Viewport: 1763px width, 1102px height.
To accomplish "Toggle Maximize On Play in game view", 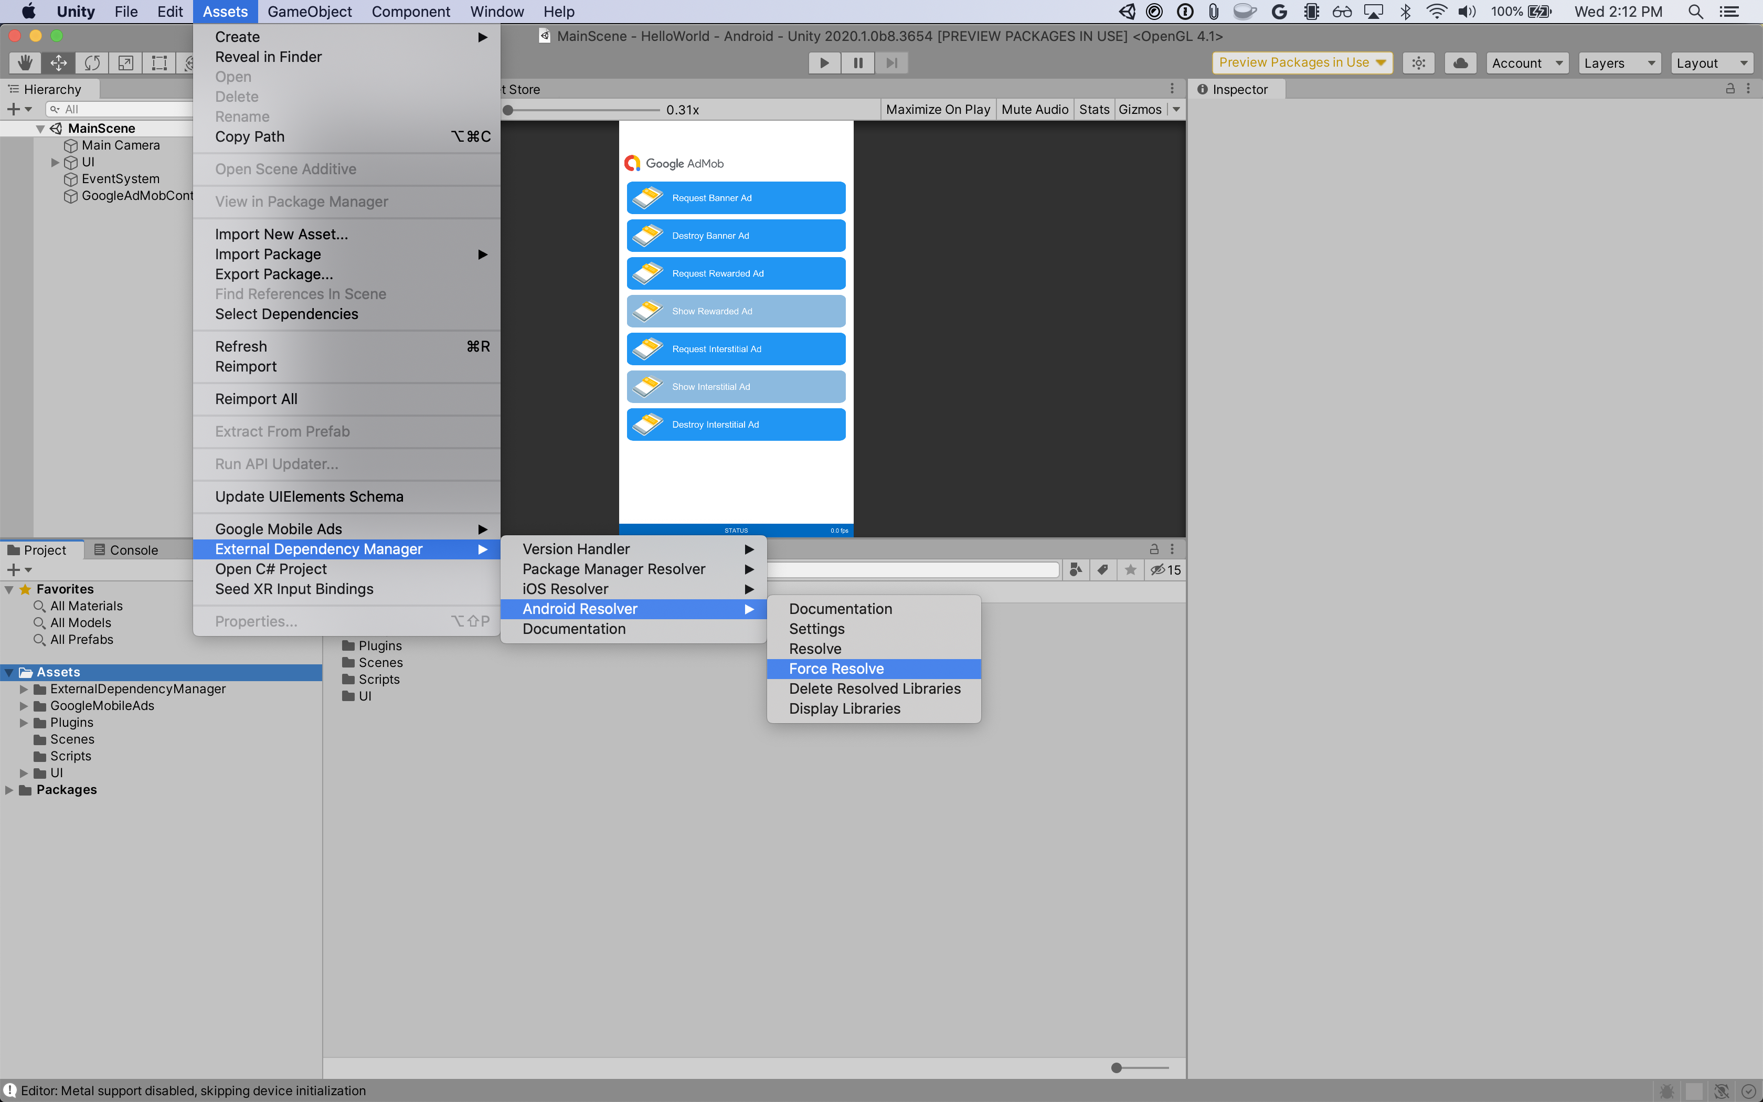I will pyautogui.click(x=936, y=109).
